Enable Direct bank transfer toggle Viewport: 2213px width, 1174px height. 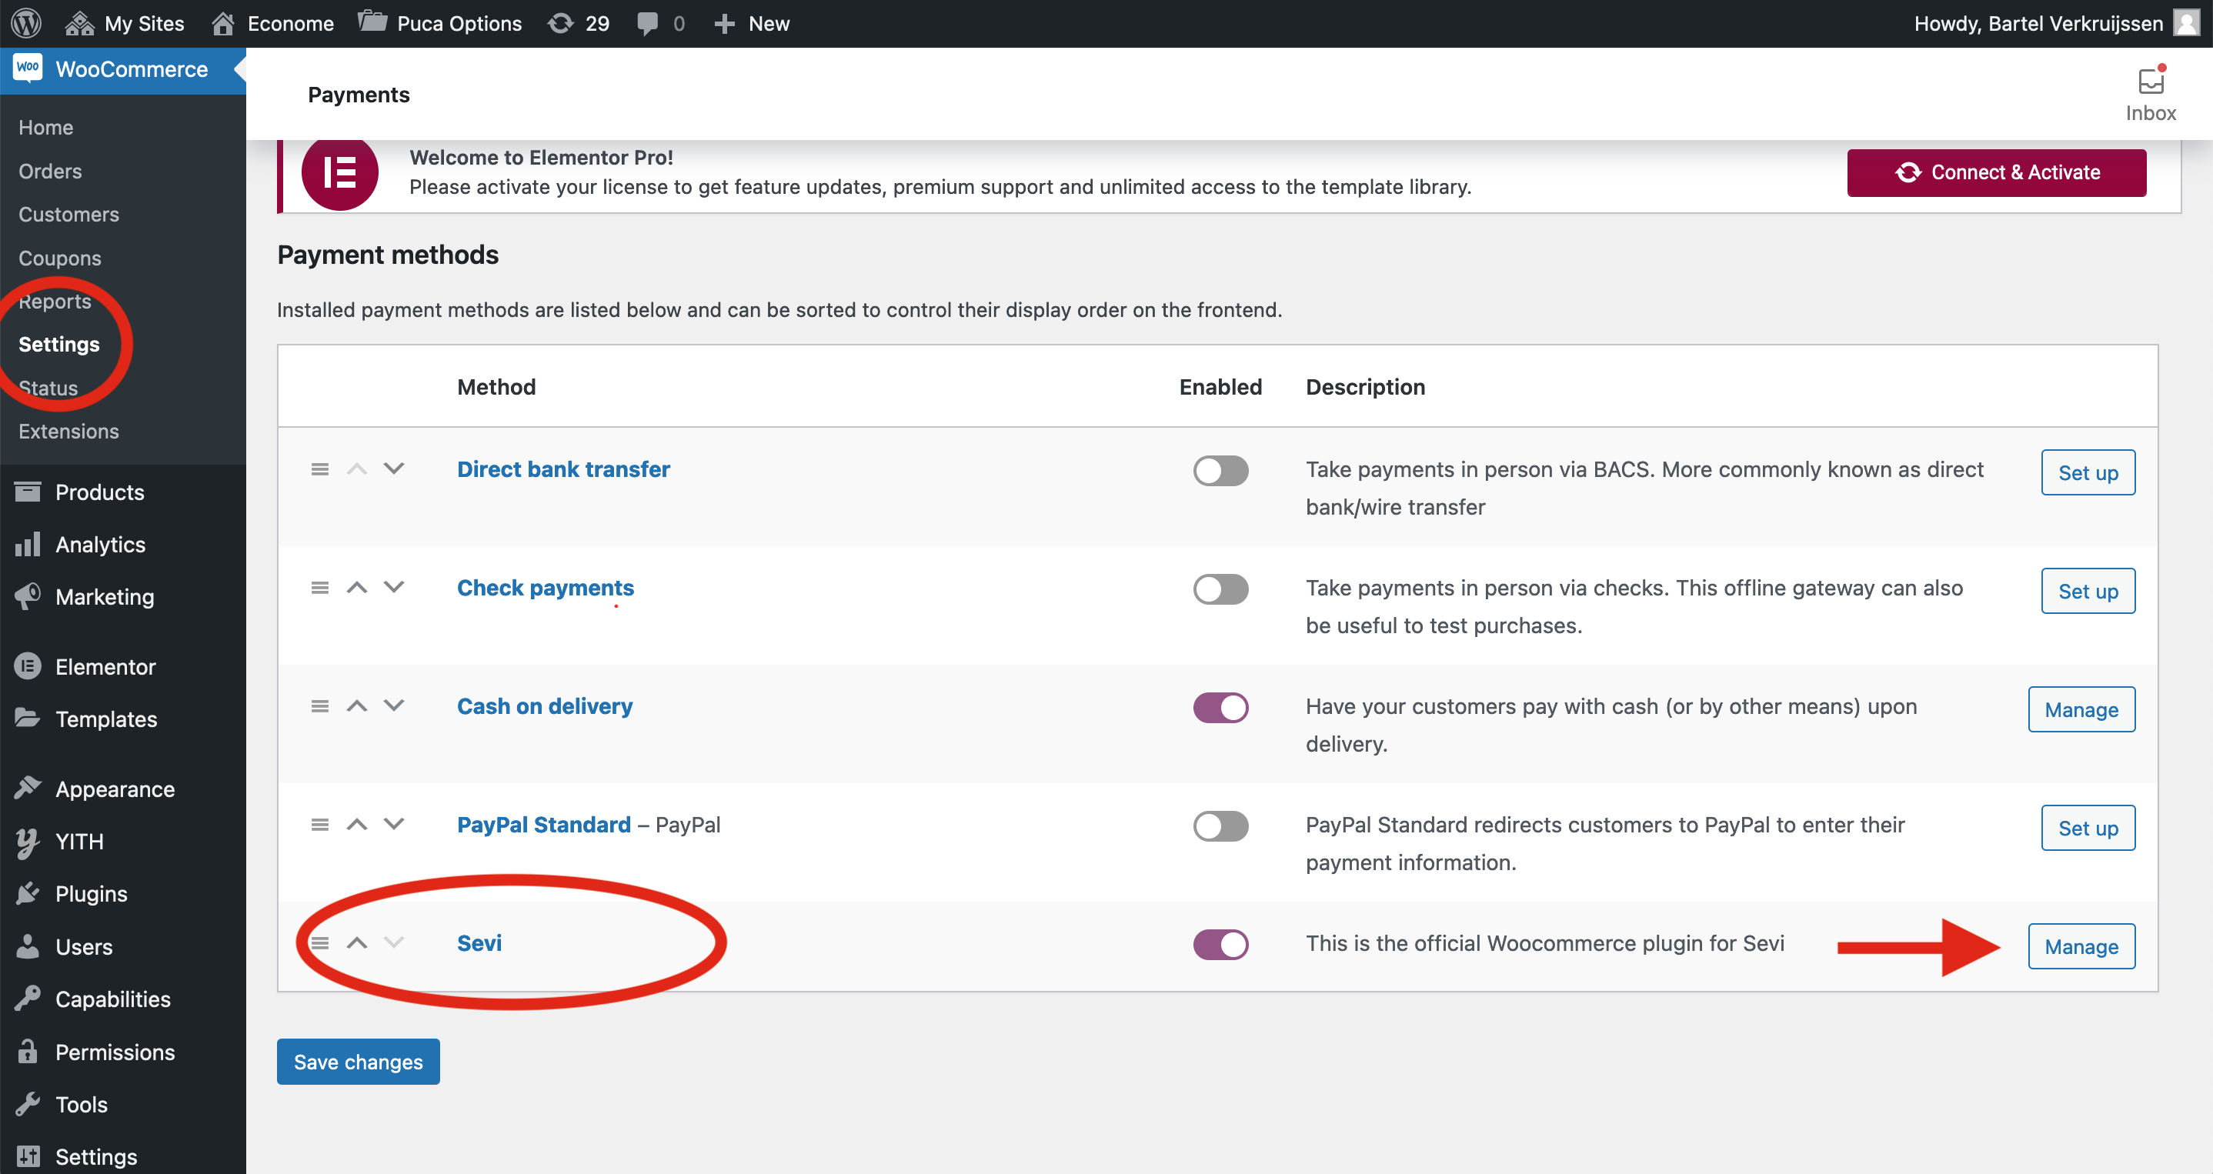point(1220,471)
